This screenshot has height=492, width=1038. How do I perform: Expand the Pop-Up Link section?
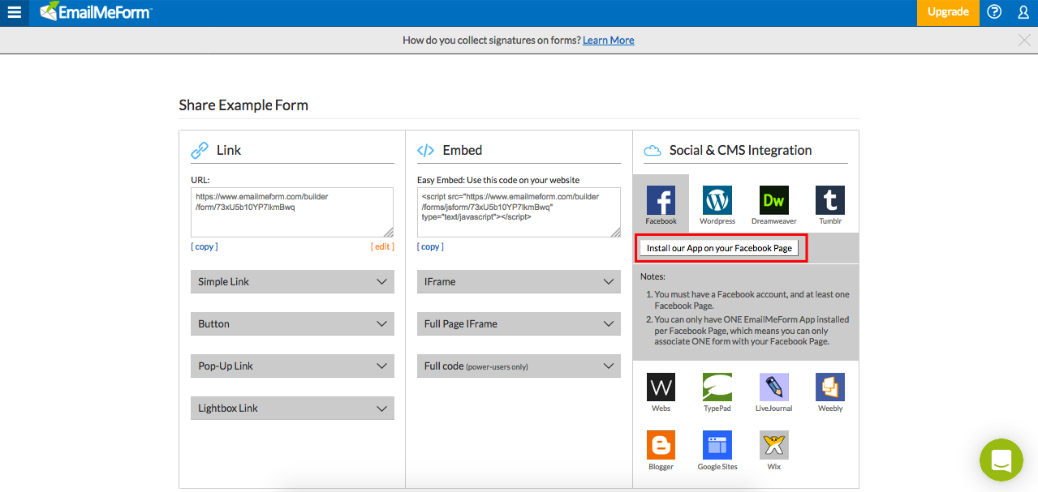pos(292,366)
